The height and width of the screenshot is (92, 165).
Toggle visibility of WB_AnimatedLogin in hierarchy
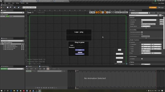(x=23, y=49)
